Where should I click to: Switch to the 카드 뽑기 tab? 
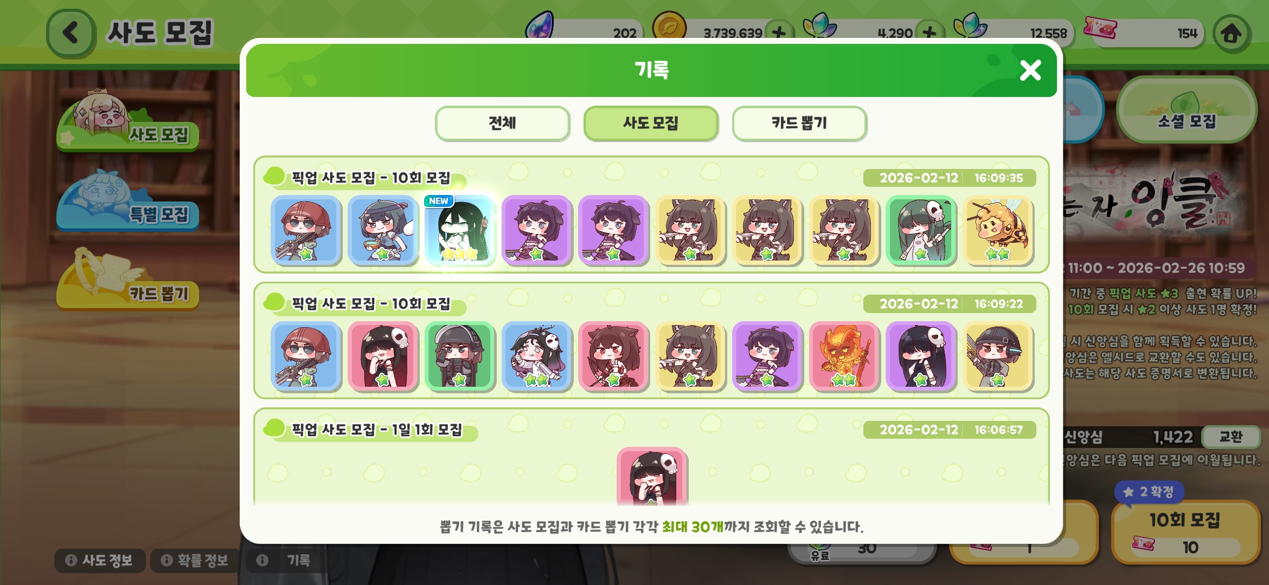(x=799, y=123)
